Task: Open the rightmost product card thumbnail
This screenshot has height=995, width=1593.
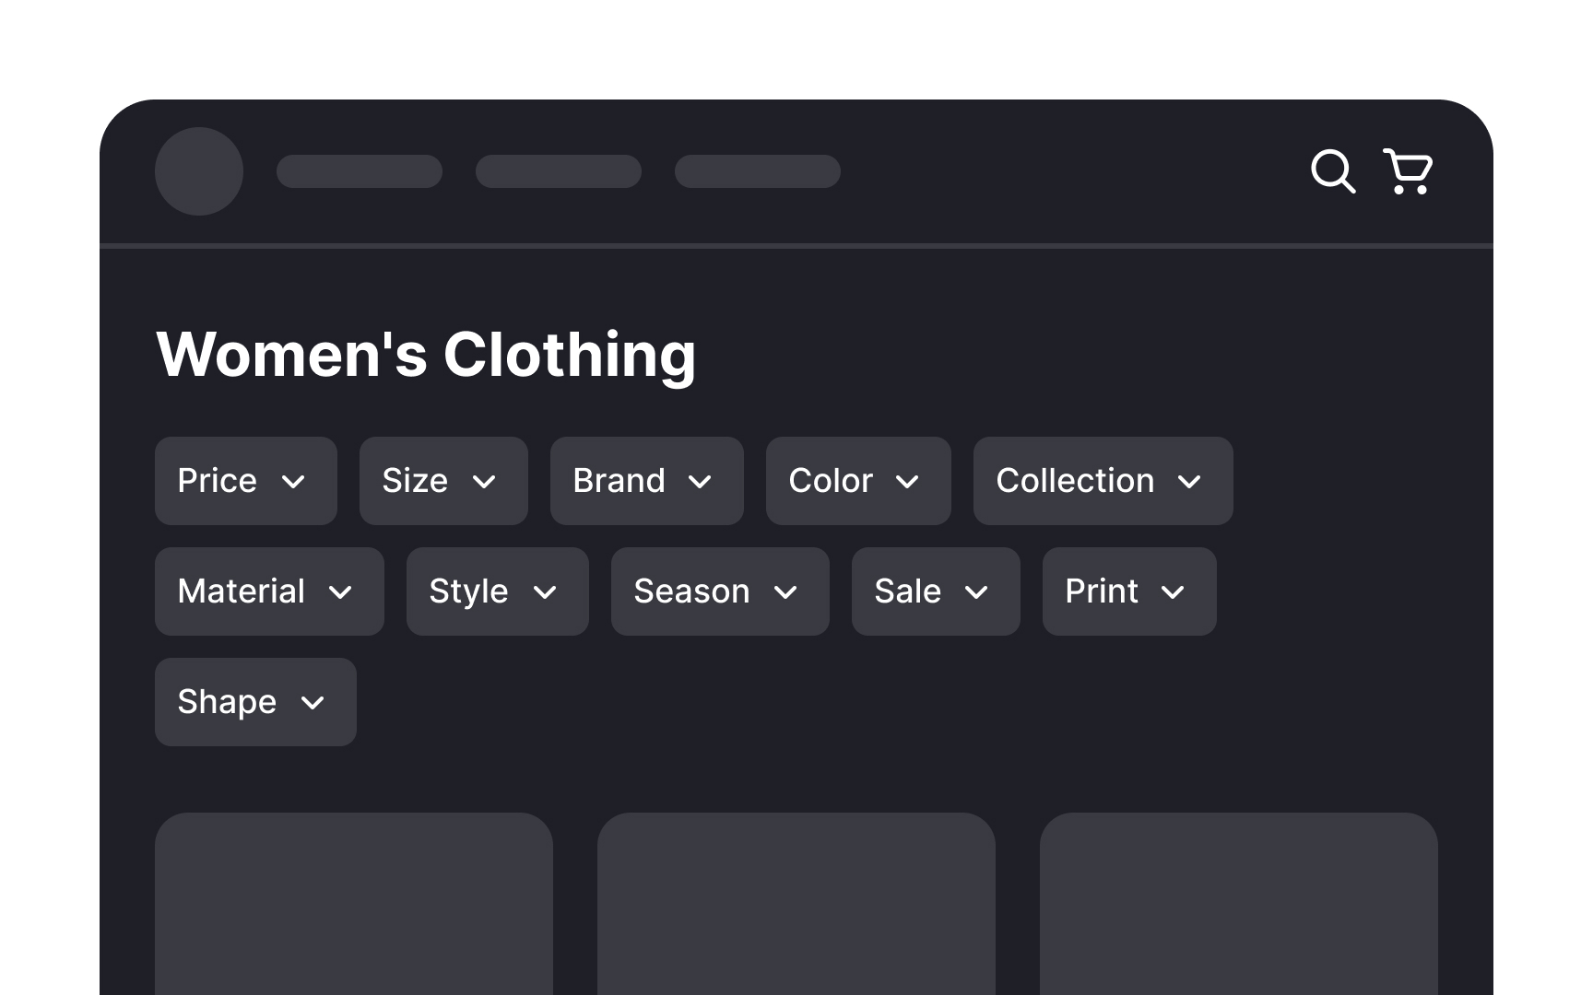Action: click(x=1239, y=904)
